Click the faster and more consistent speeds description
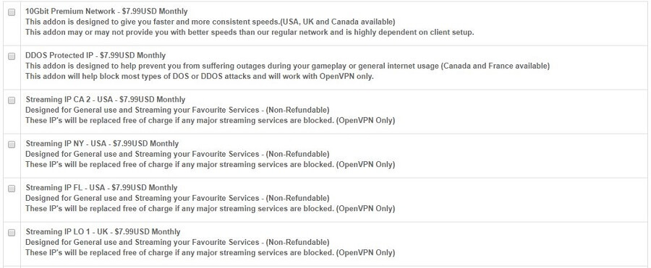This screenshot has width=651, height=268. point(210,22)
